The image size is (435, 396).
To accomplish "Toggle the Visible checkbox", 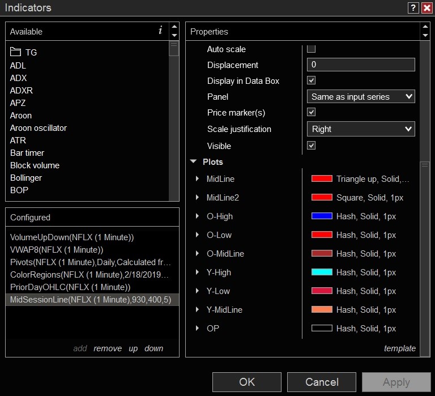I will 311,146.
